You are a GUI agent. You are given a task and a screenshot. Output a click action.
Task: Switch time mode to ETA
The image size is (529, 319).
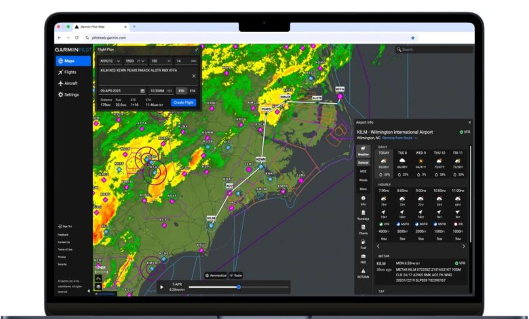(193, 90)
